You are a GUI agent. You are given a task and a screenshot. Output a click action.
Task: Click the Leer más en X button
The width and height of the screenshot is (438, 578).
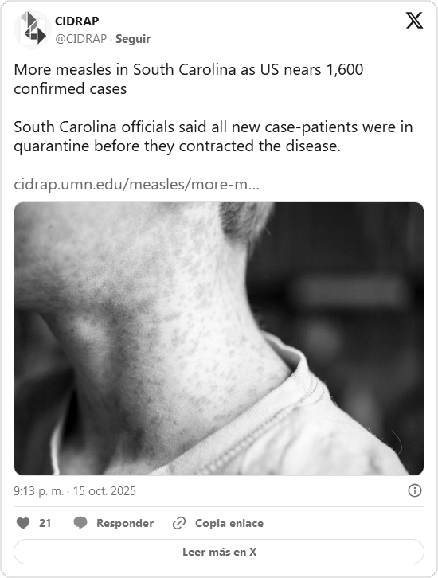[219, 552]
